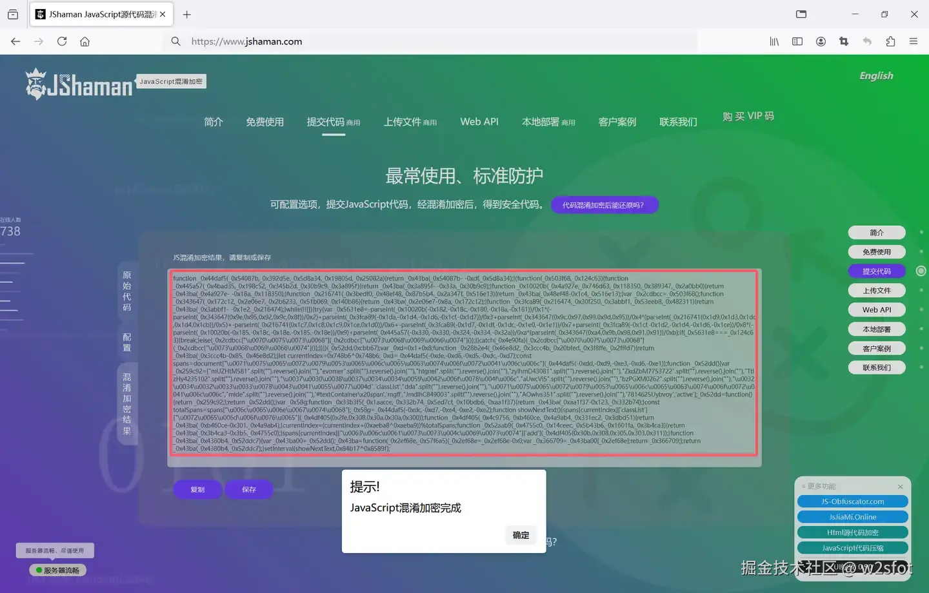Viewport: 929px width, 593px height.
Task: Switch language to English
Action: coord(876,75)
